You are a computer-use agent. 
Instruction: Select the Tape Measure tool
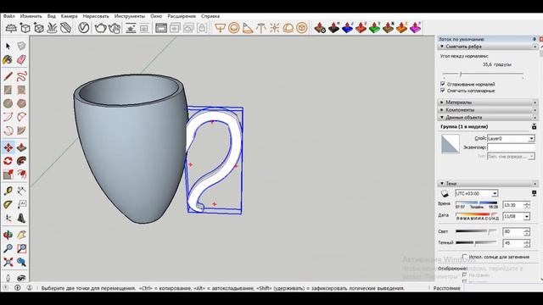click(8, 191)
